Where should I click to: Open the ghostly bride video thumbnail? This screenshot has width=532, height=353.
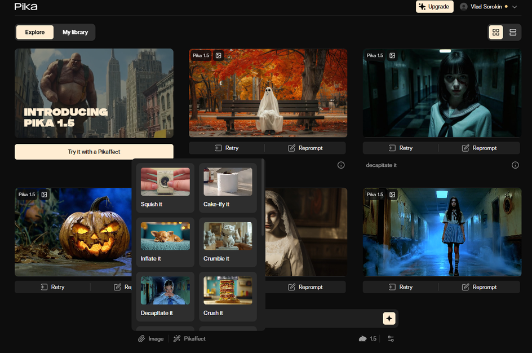[x=306, y=232]
